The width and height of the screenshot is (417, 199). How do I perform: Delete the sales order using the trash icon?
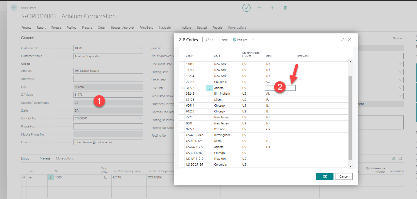click(x=285, y=8)
